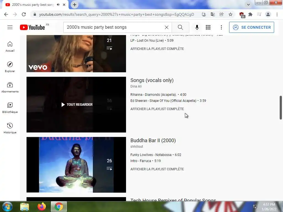Open a new tab with plus button

(75, 5)
